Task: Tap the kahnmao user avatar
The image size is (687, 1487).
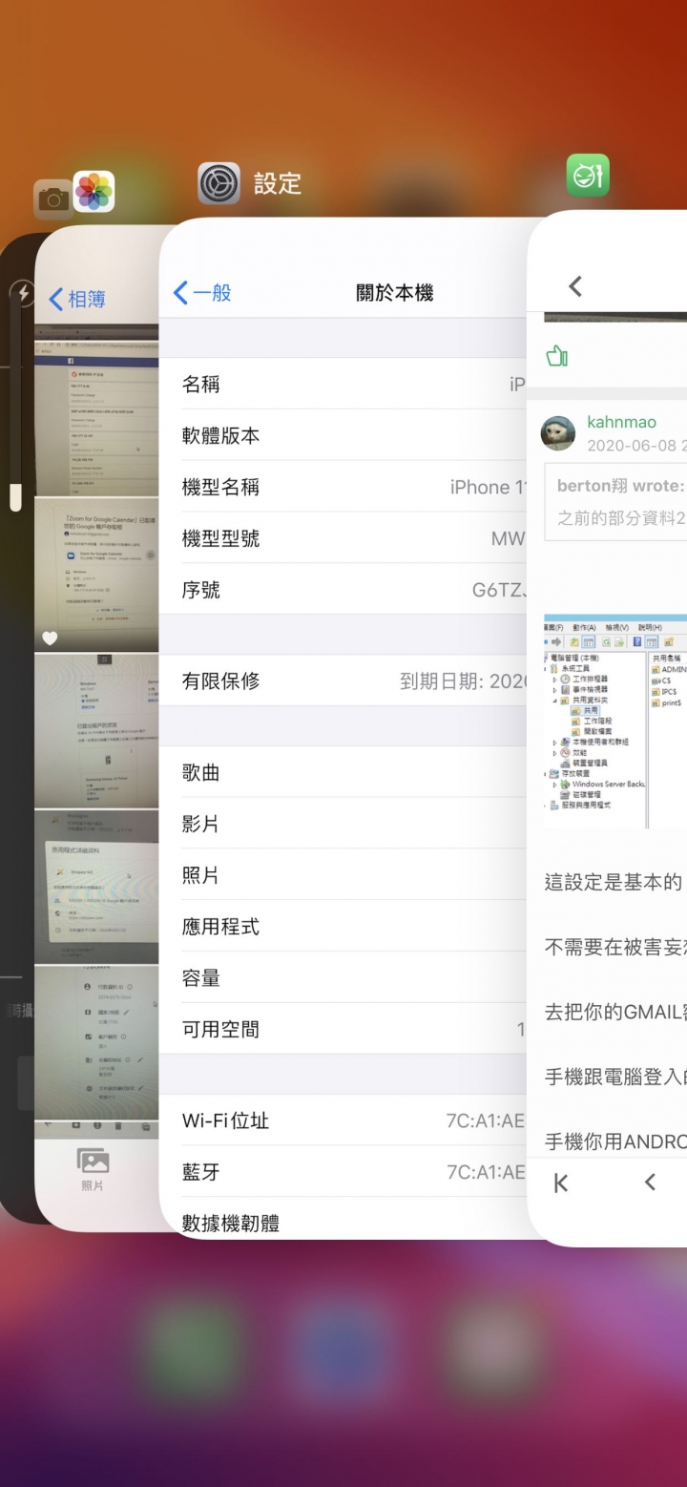Action: (x=558, y=433)
